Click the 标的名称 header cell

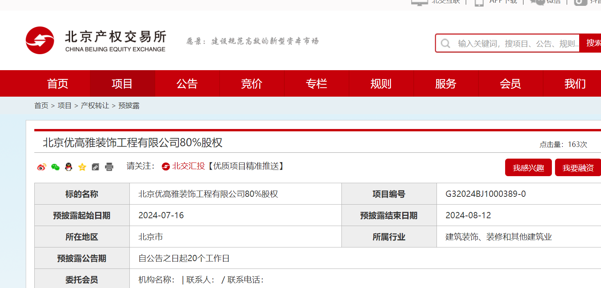point(82,194)
